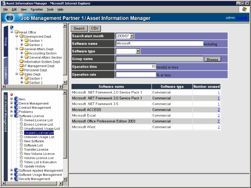Click the Device Management book icon
Viewport: 251px width, 188px height.
click(x=16, y=104)
